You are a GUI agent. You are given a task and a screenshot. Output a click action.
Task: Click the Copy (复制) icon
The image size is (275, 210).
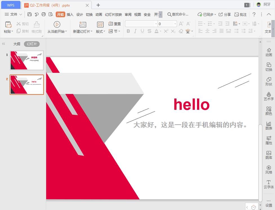(19, 31)
